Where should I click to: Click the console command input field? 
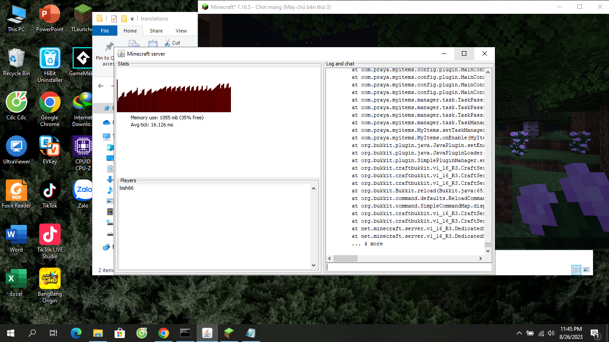[409, 267]
